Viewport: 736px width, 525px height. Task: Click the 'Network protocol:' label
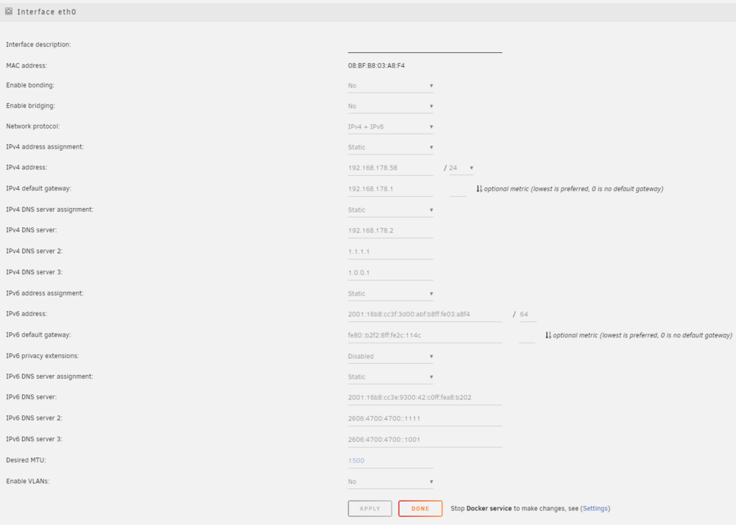[33, 126]
